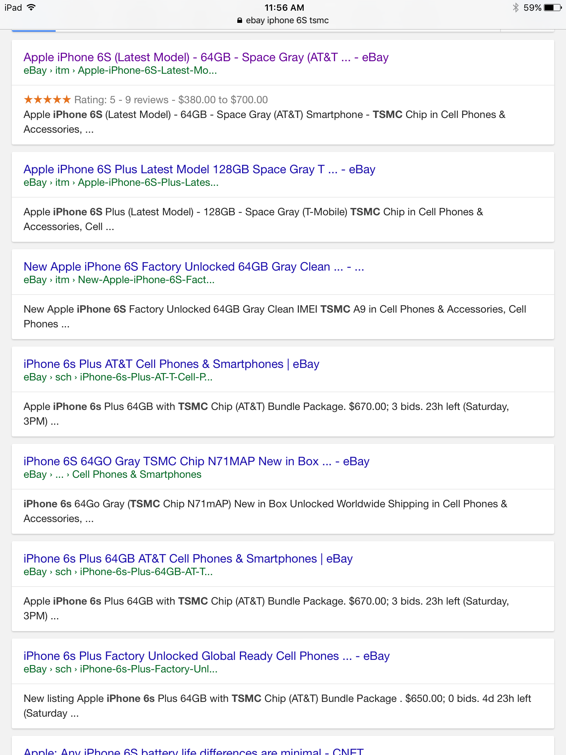Tap the lock icon in the address bar
The image size is (566, 755).
coord(240,21)
